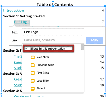Click the top-right text box resize handle

tap(105, 6)
